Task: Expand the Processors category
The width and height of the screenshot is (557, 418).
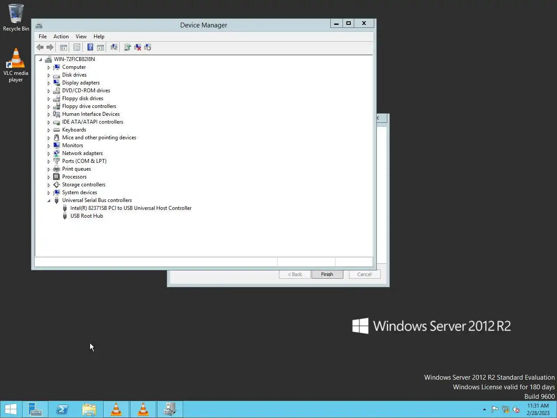Action: (49, 177)
